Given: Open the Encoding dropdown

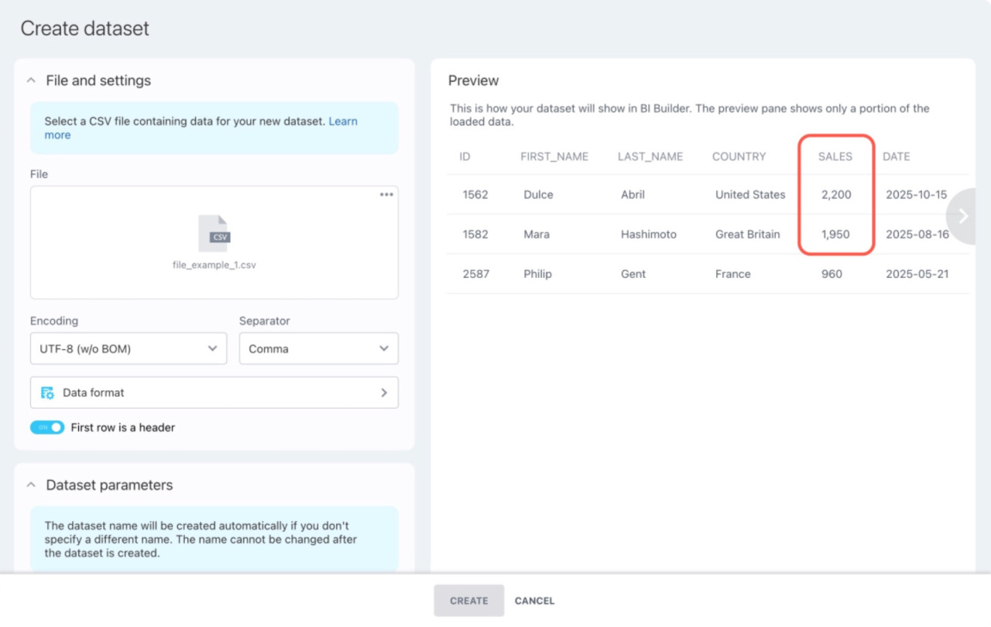Looking at the screenshot, I should coord(129,349).
